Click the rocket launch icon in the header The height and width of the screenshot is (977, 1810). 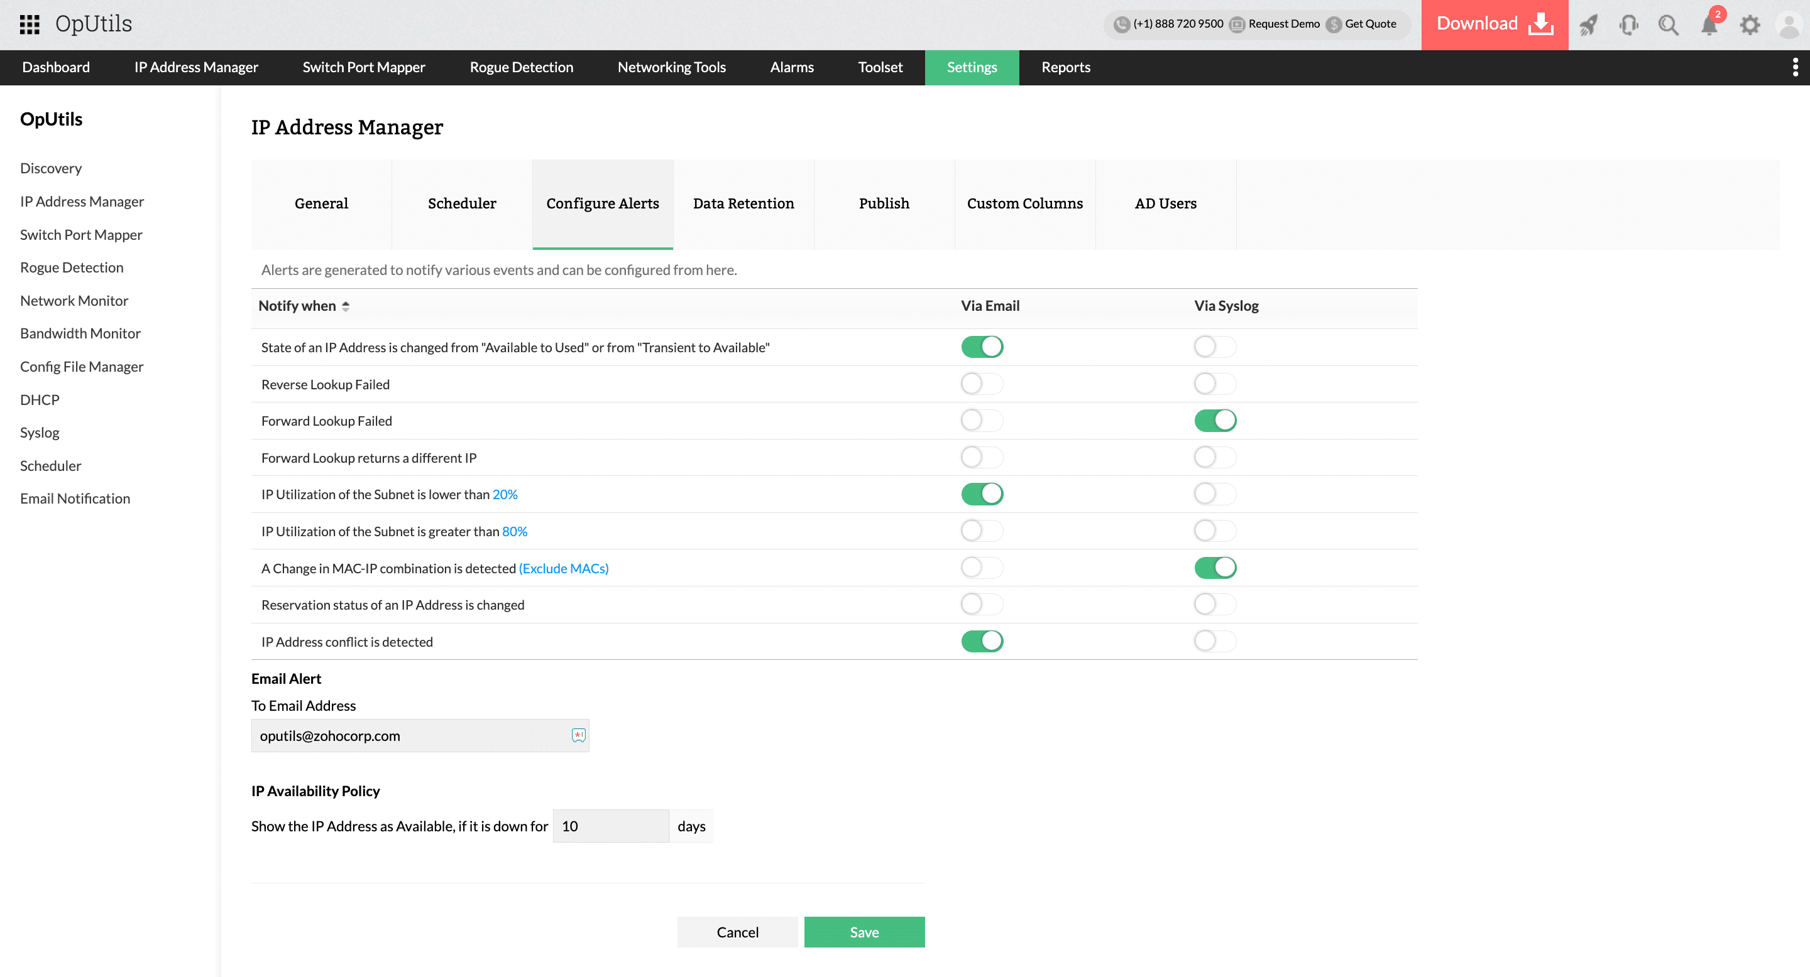tap(1588, 24)
